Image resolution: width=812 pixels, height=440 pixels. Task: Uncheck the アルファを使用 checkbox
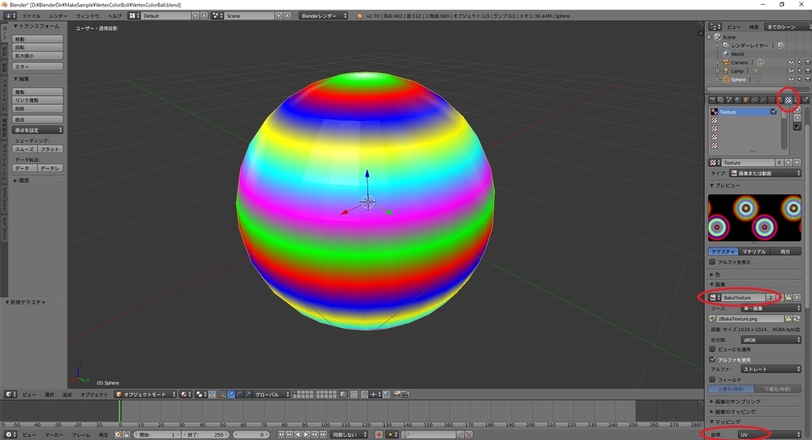click(713, 359)
